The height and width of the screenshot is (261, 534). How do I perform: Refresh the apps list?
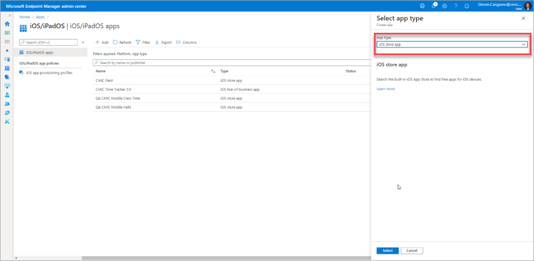pyautogui.click(x=122, y=42)
